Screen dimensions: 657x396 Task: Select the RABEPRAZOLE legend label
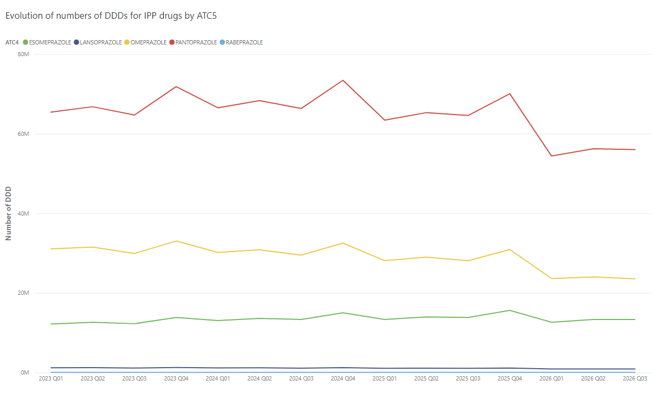245,42
